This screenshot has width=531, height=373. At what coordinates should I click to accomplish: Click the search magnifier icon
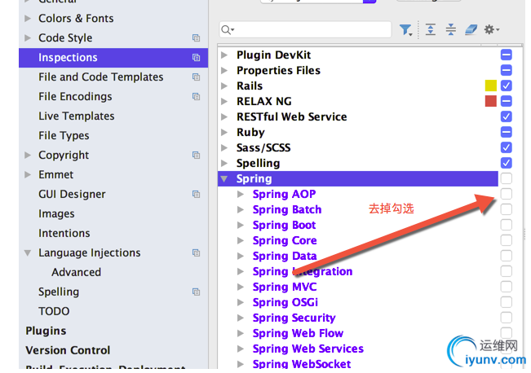click(228, 30)
